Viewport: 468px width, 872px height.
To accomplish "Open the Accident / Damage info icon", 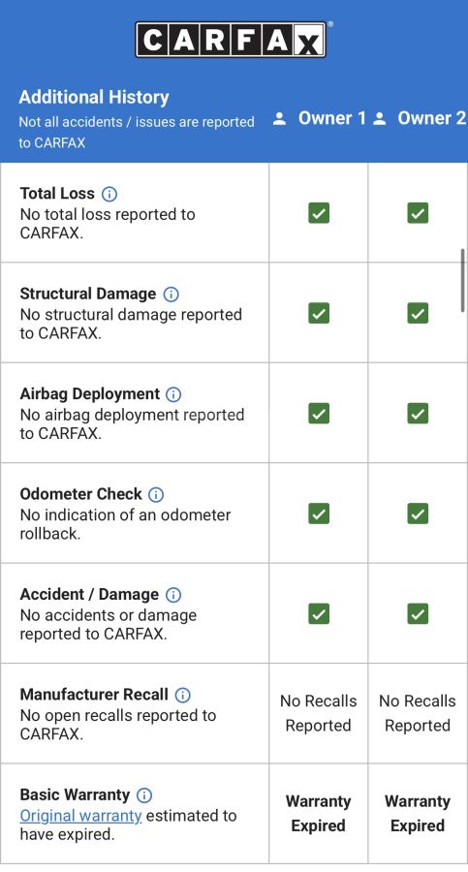I will click(x=173, y=595).
